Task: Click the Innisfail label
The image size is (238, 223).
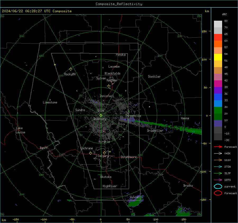Action: [x=107, y=96]
